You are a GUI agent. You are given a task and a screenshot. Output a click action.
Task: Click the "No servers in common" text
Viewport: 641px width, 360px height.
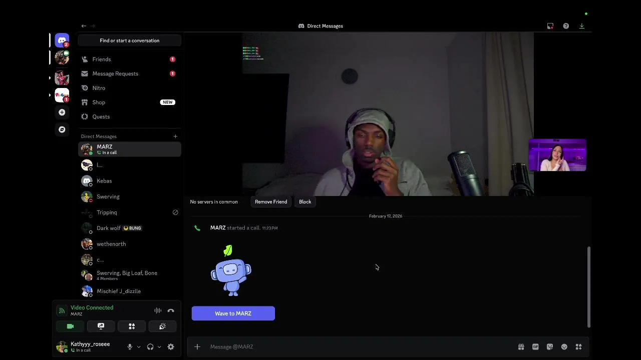pos(214,201)
